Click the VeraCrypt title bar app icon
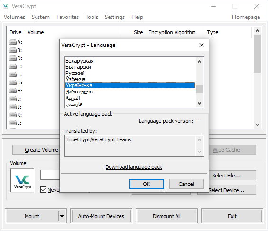Screen dimensions: 268x231 click(6, 6)
